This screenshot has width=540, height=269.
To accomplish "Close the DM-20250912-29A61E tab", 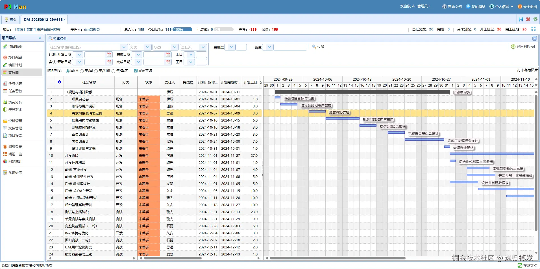I will [65, 19].
